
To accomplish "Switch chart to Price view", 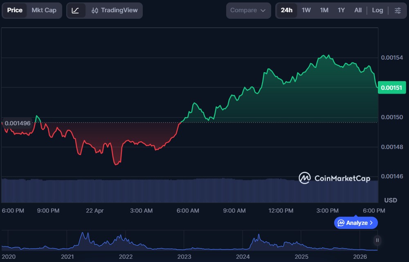I will tap(15, 10).
